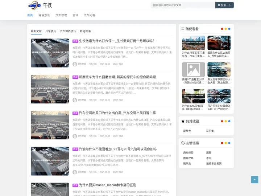
Task: Click image icon on 生长激素 thumbnail corner
Action: [34, 41]
